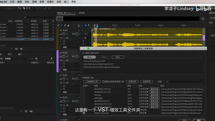Viewport: 215px width, 121px height.
Task: Toggle track 1 effect slot 1 power
Action: coord(64,41)
